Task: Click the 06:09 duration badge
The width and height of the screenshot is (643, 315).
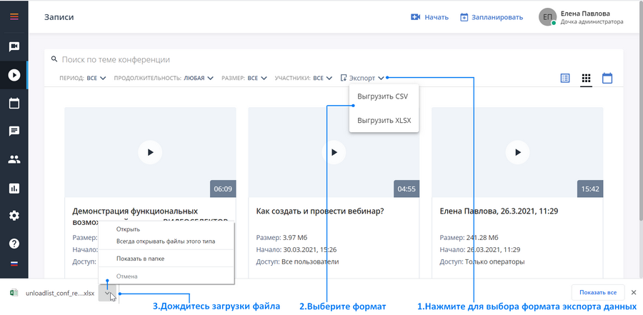Action: click(x=223, y=189)
